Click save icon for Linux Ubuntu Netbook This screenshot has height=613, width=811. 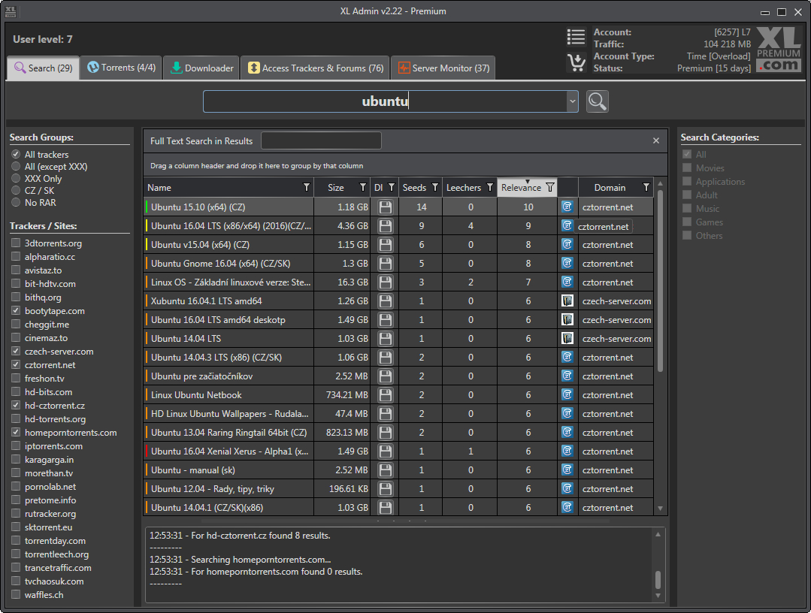[385, 395]
